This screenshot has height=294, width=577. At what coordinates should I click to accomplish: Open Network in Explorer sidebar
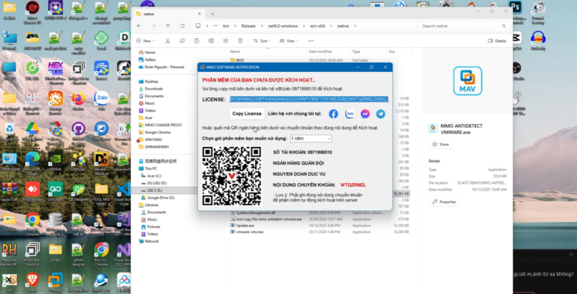tap(151, 241)
